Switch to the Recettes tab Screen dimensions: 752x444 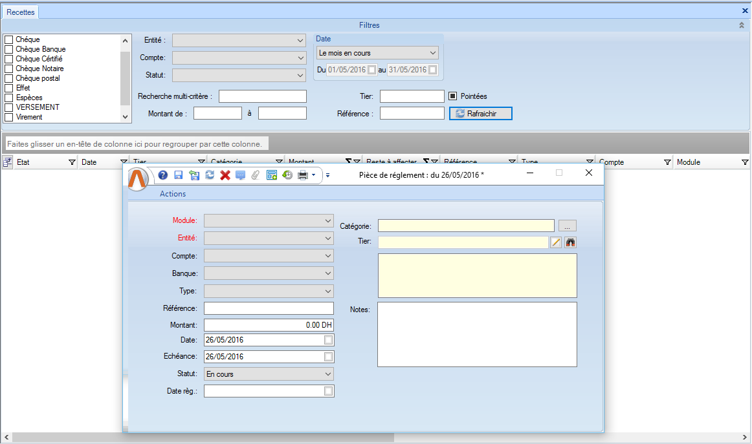pyautogui.click(x=21, y=12)
